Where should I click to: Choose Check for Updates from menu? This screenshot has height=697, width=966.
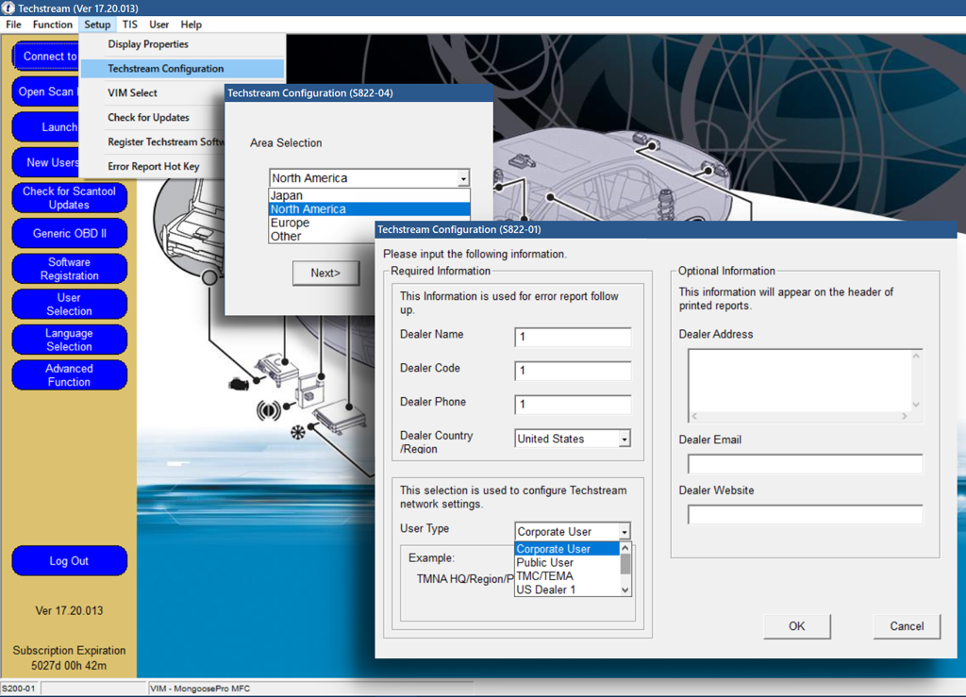click(148, 118)
